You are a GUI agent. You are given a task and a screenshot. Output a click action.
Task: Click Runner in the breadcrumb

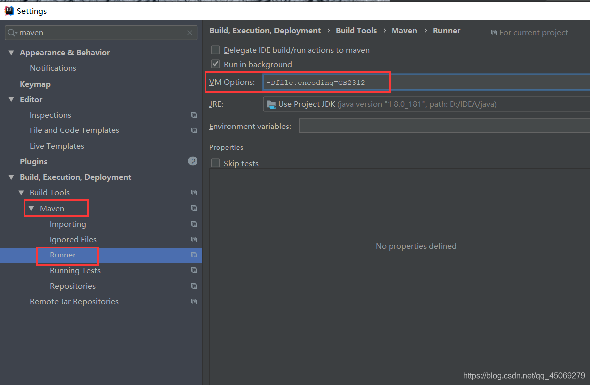447,31
